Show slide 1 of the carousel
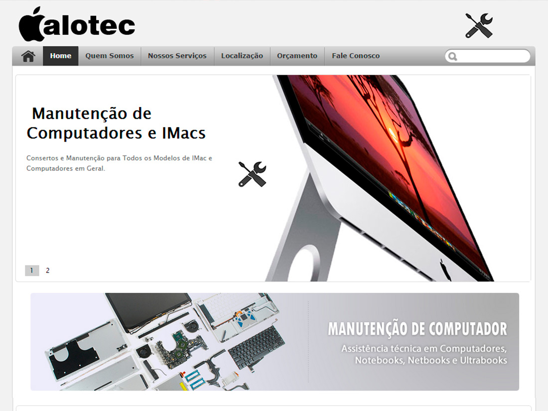Screen dimensions: 548x411 click(32, 271)
